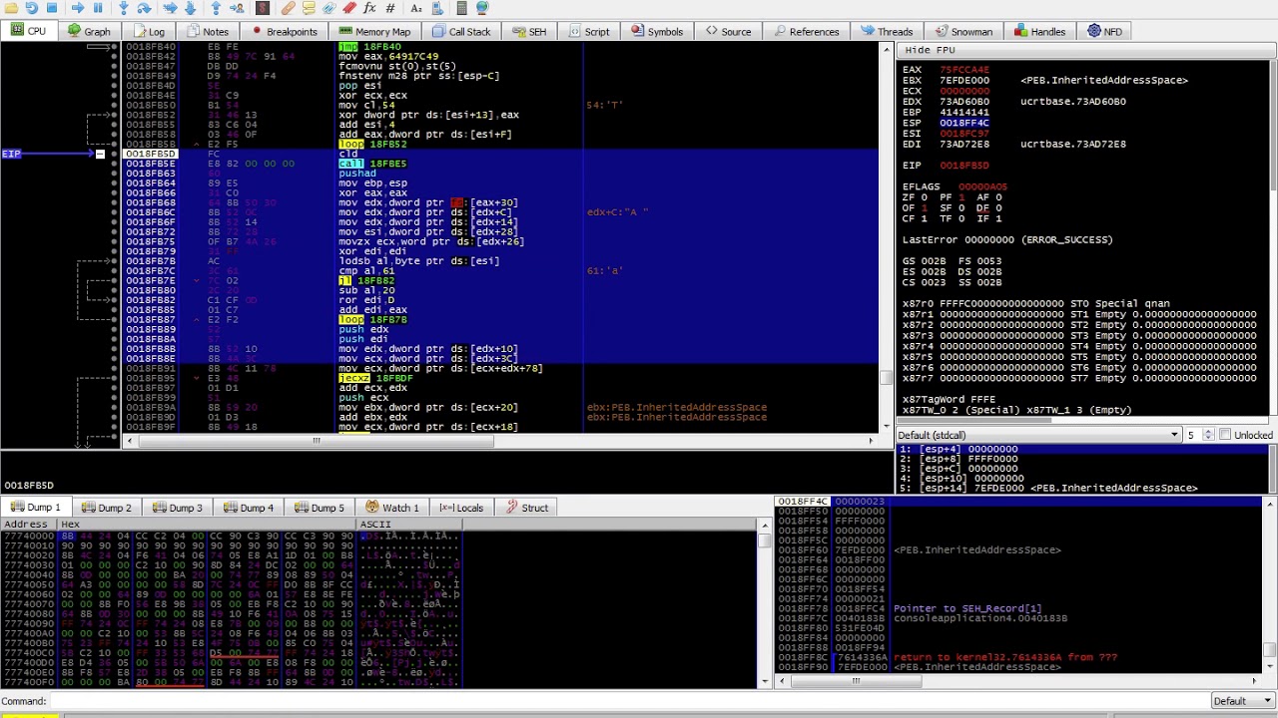This screenshot has height=718, width=1278.
Task: Show the Labels list
Action: coord(328,8)
